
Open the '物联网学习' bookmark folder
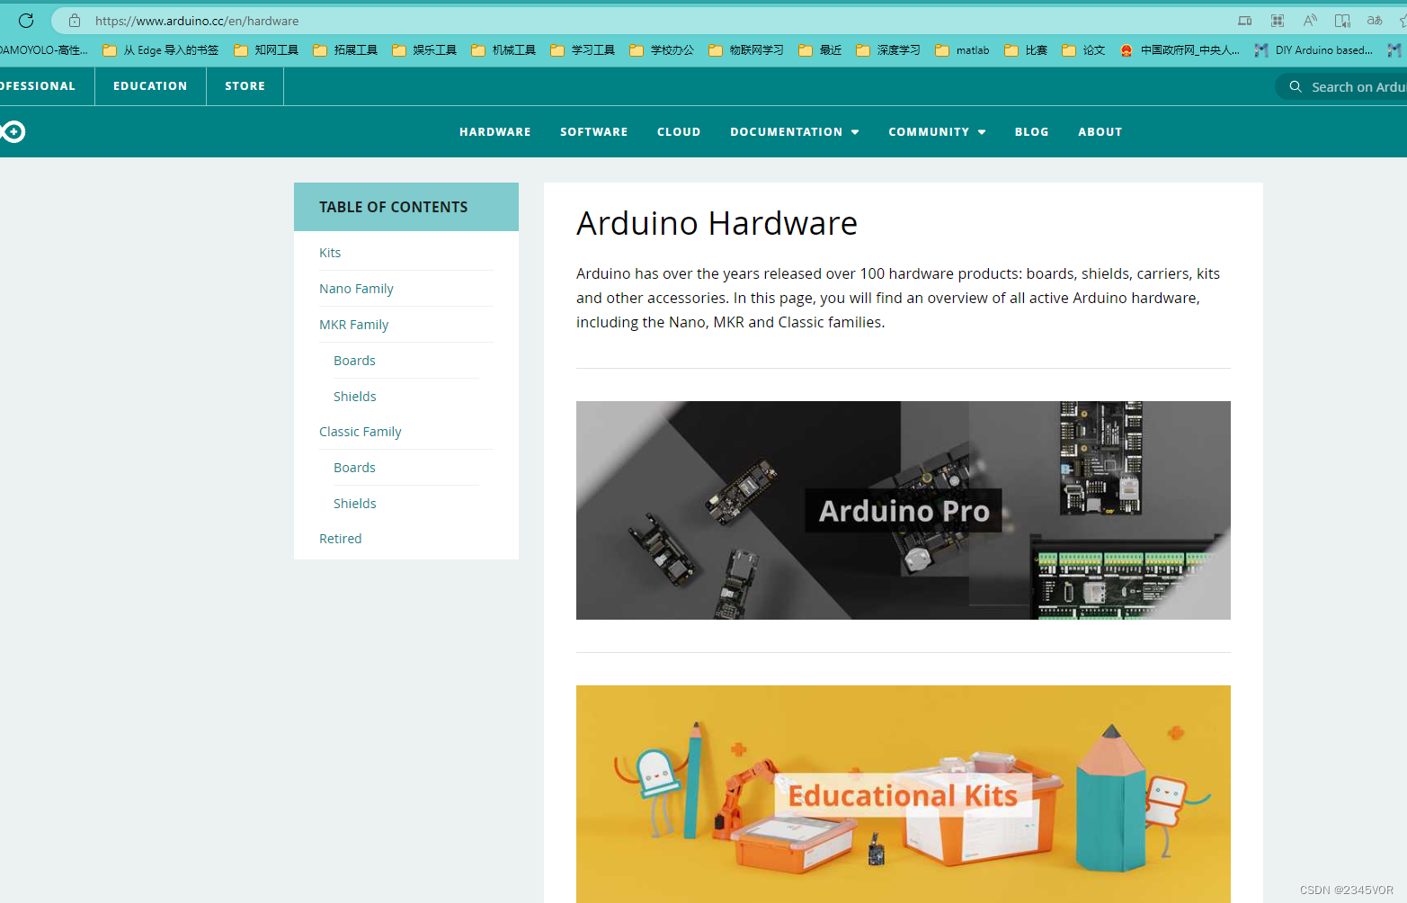[746, 50]
